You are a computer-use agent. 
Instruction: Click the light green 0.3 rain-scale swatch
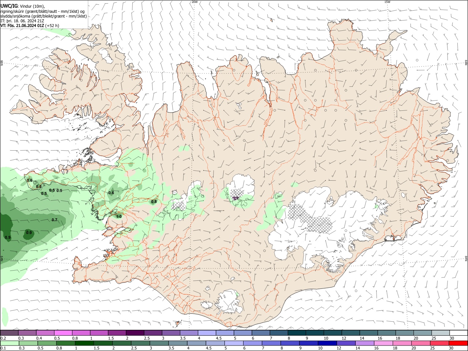coord(28,343)
